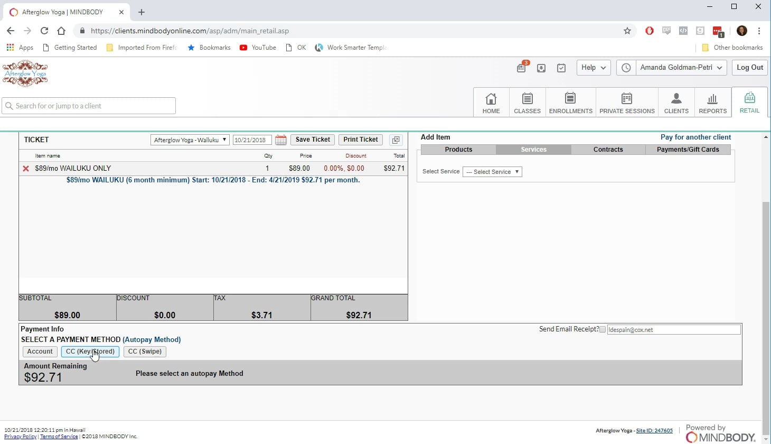Open the HOME navigation icon

tap(491, 103)
